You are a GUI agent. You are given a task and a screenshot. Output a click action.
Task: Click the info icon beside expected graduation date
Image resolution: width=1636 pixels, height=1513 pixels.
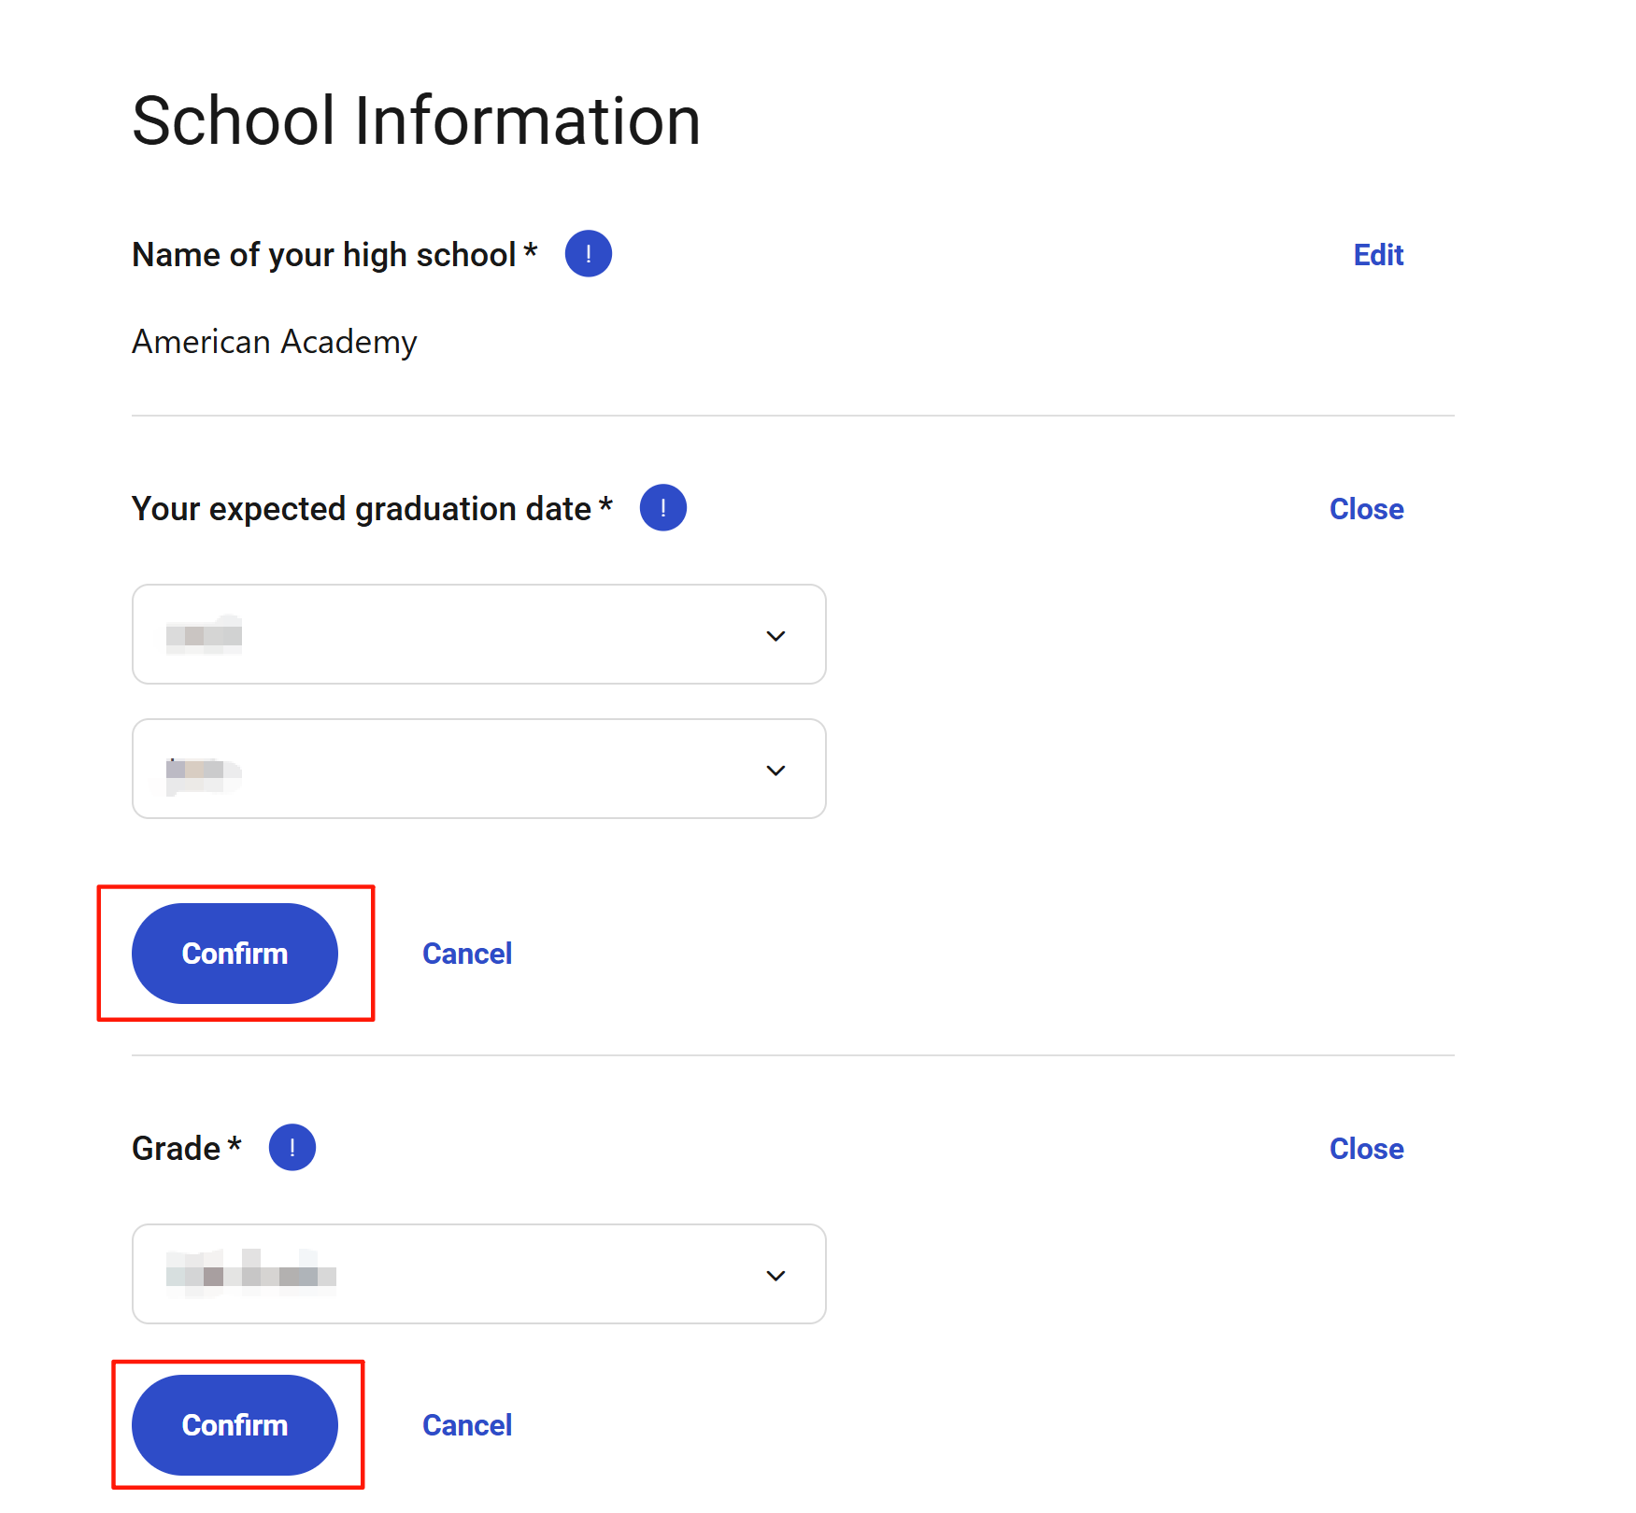pyautogui.click(x=662, y=508)
